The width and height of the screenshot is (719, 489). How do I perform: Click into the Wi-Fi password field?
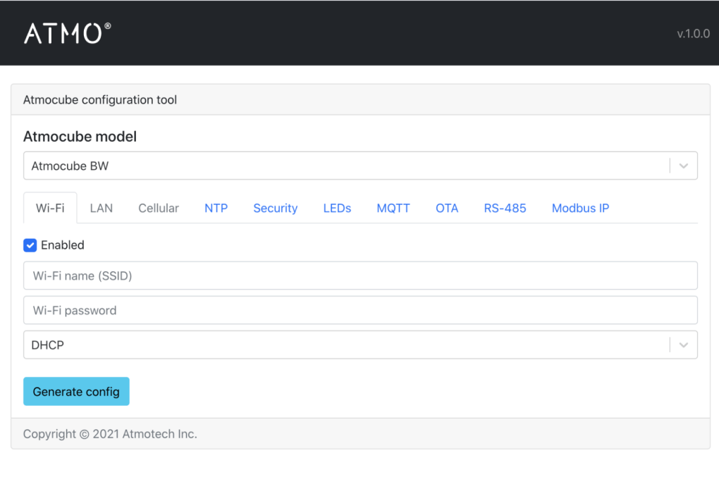tap(360, 310)
